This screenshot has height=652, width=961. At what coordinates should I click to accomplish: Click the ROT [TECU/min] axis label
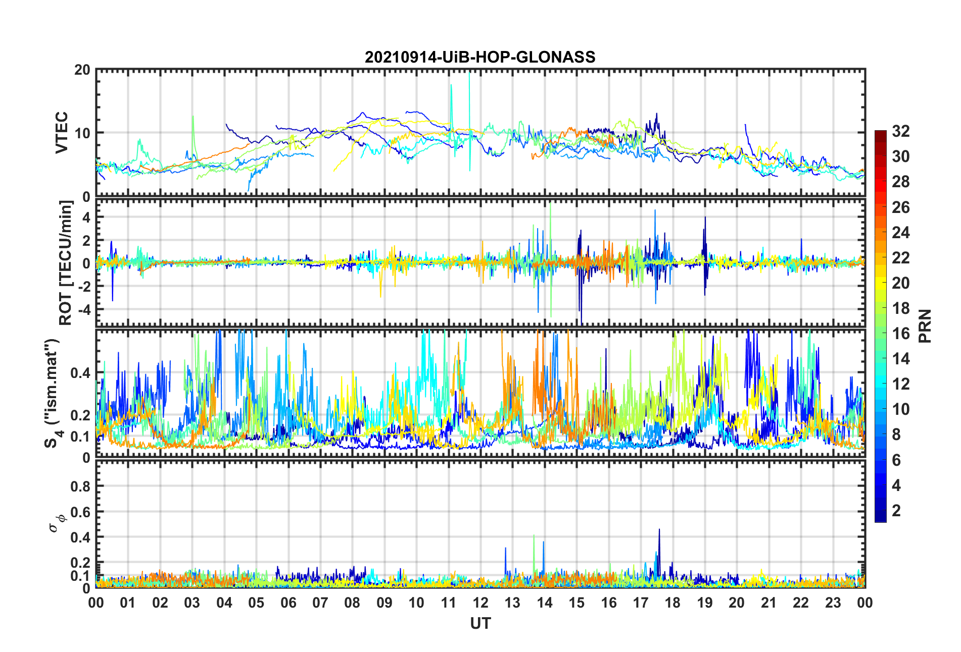(x=66, y=263)
